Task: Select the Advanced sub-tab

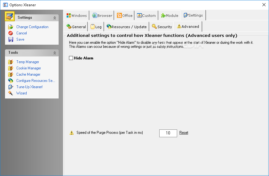Action: [188, 26]
